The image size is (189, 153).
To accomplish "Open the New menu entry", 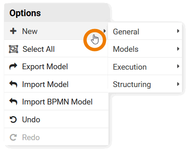I will [x=56, y=31].
